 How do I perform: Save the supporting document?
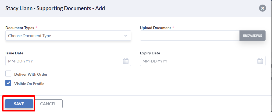(19, 104)
